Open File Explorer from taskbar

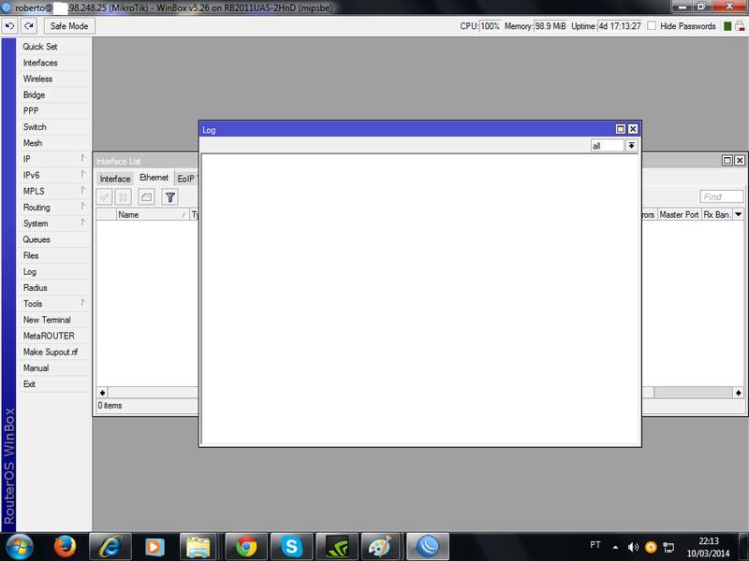click(x=198, y=547)
